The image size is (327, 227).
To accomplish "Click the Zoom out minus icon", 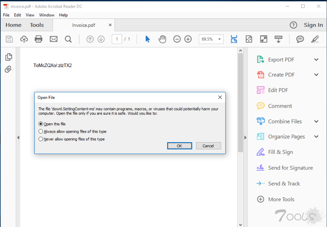I will 177,39.
